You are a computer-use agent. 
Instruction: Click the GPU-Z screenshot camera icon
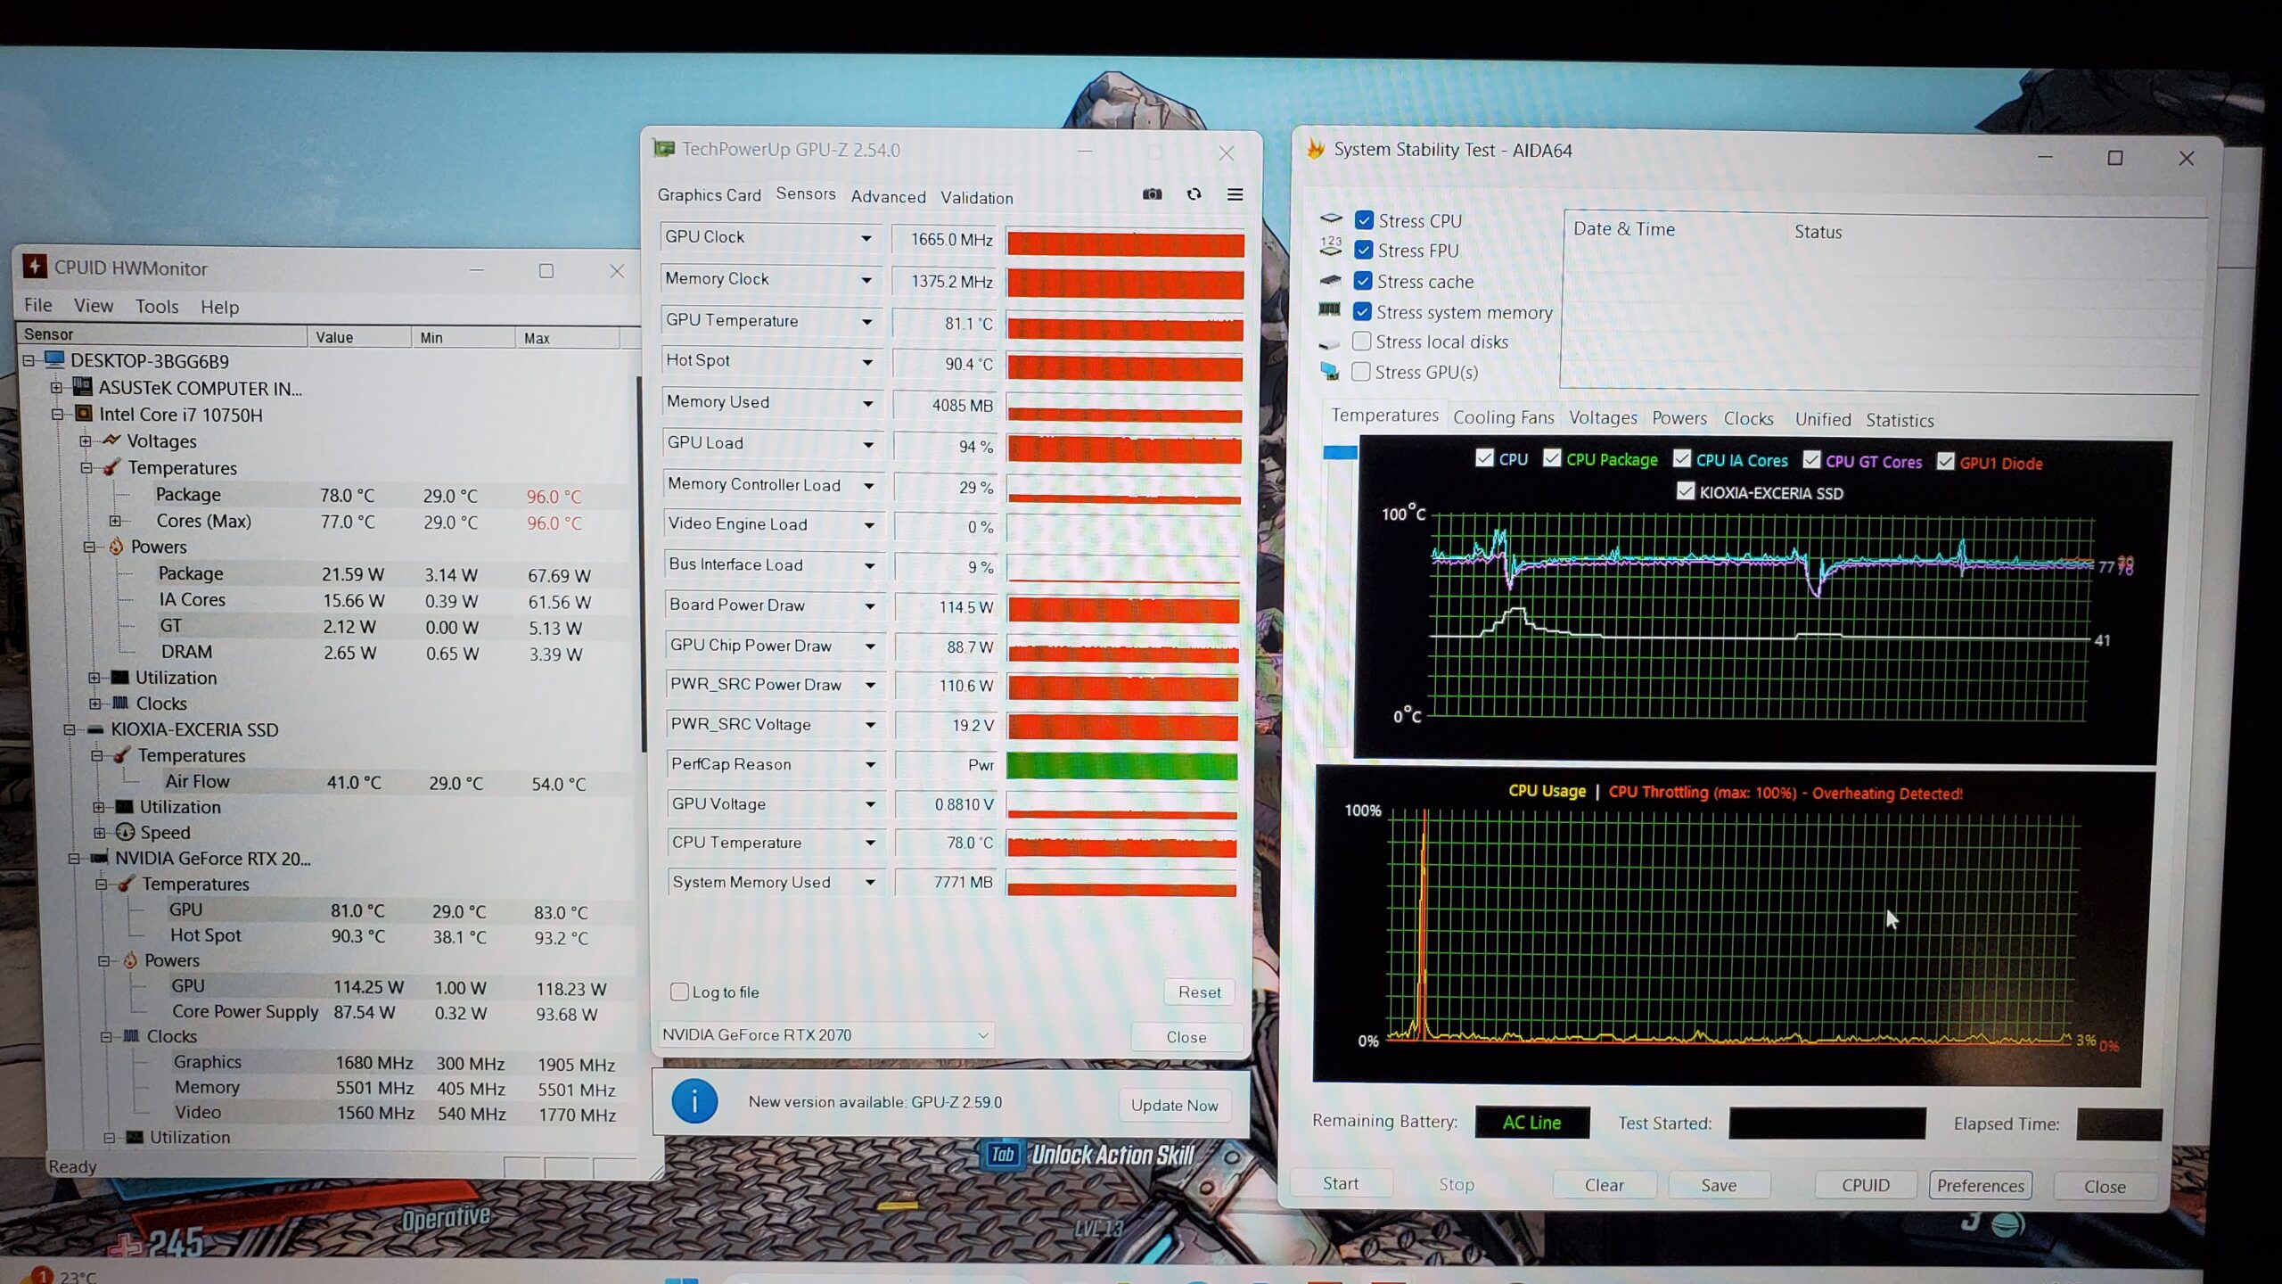[x=1152, y=194]
